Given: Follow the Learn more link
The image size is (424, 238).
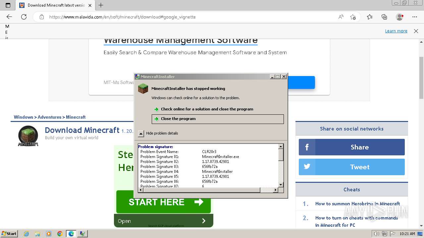Looking at the screenshot, I should tap(396, 31).
